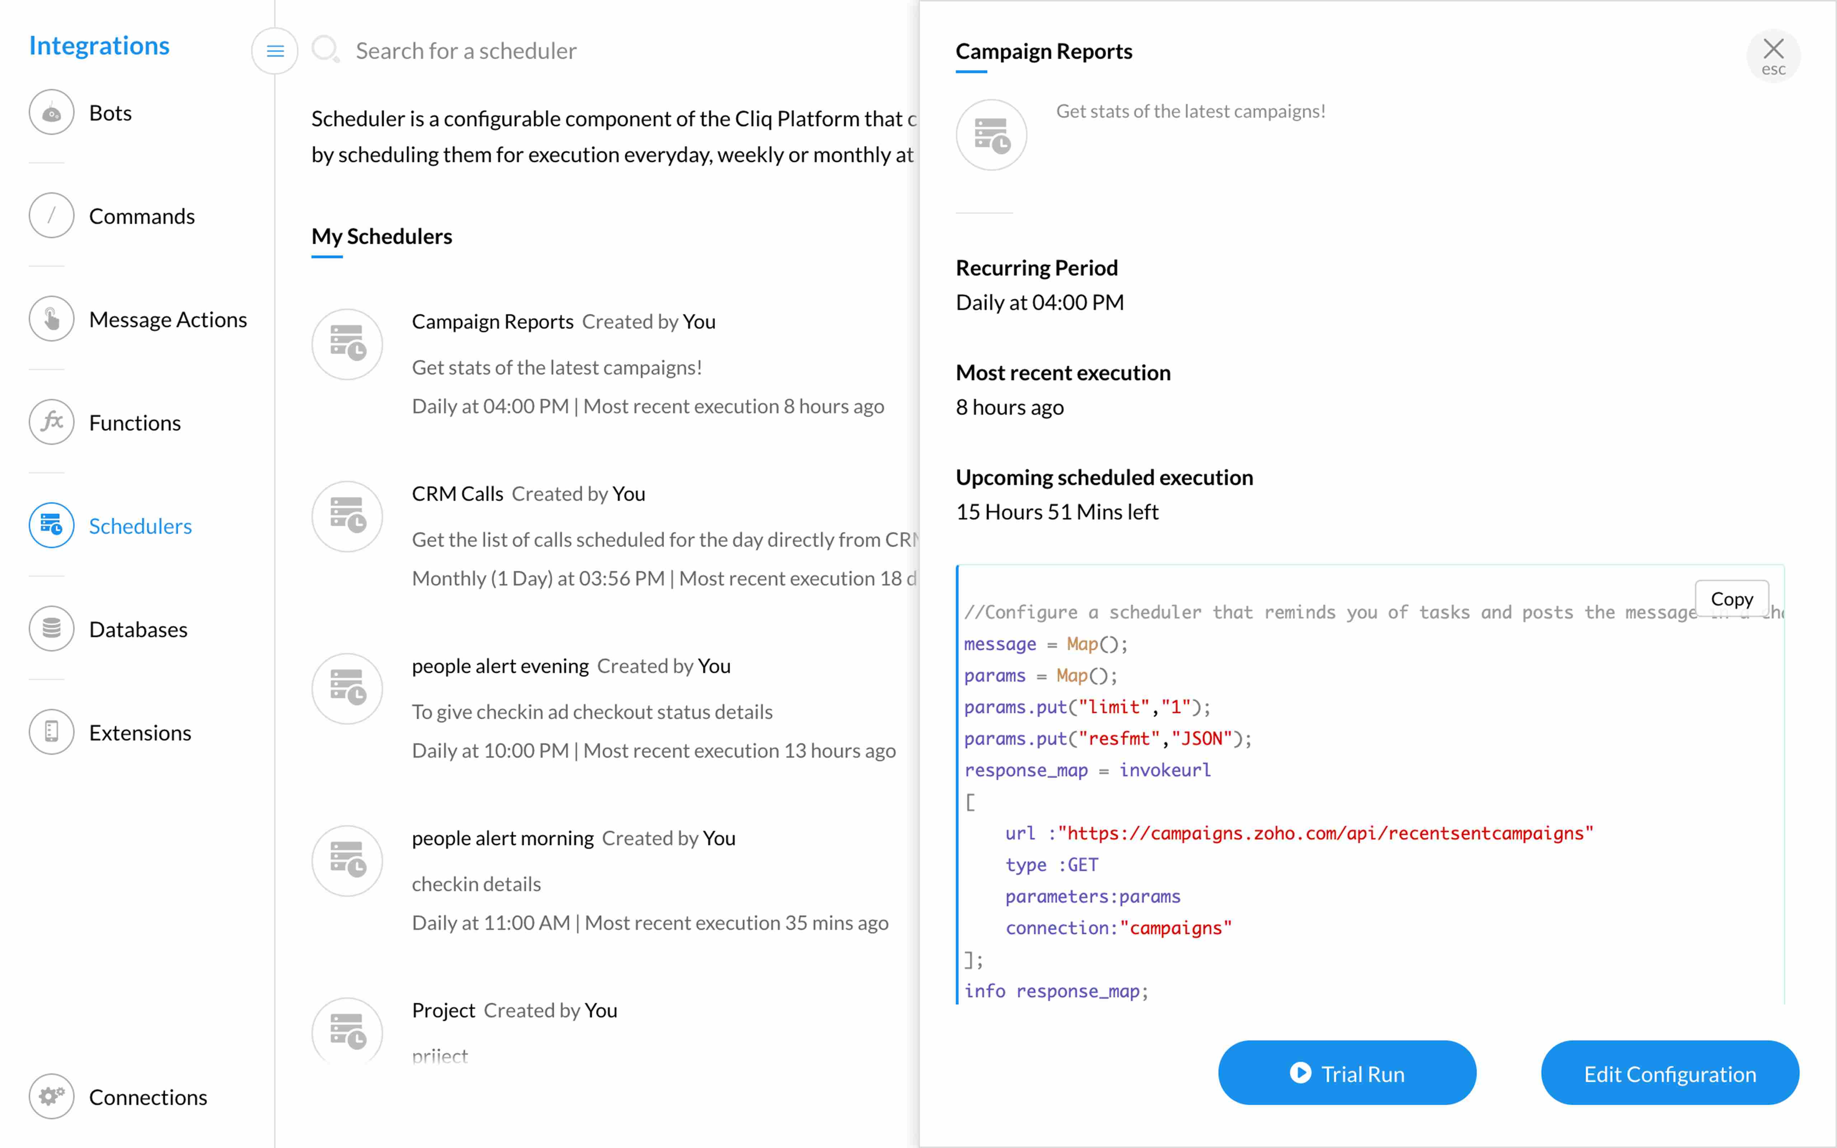Select the Message Actions hand icon
Screen dimensions: 1837x1148
point(51,320)
